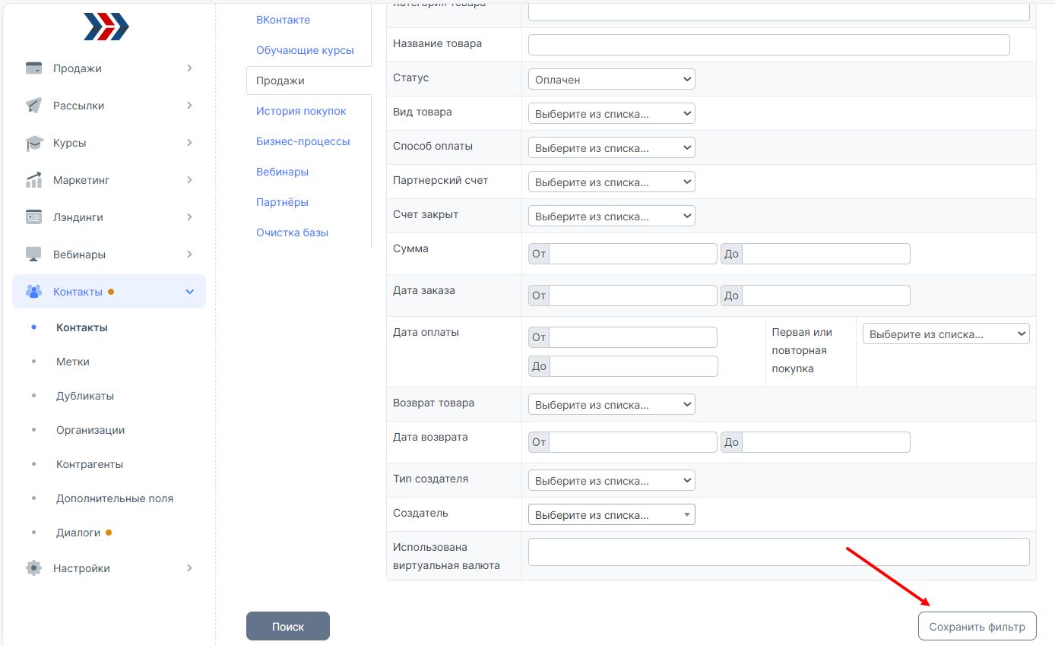1055x645 pixels.
Task: Open the Создатель select list
Action: pyautogui.click(x=612, y=515)
